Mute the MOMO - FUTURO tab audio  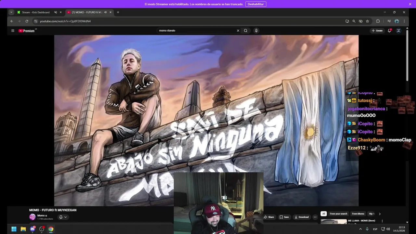coord(105,12)
